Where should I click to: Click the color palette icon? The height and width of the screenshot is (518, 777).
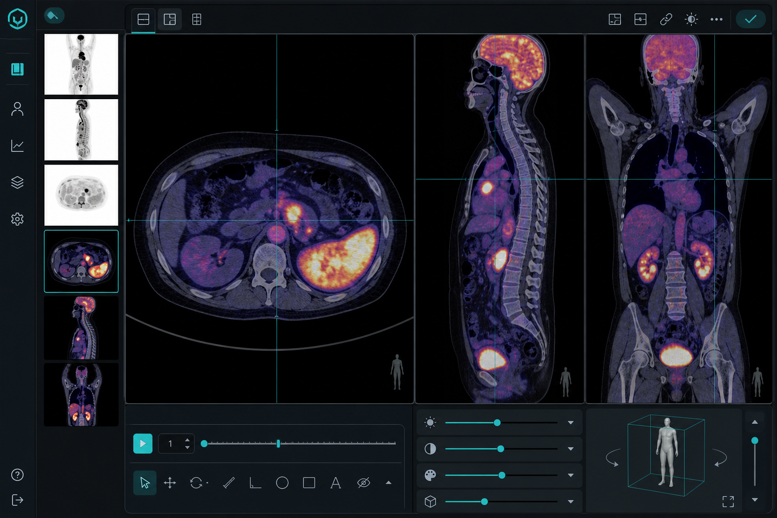click(430, 475)
